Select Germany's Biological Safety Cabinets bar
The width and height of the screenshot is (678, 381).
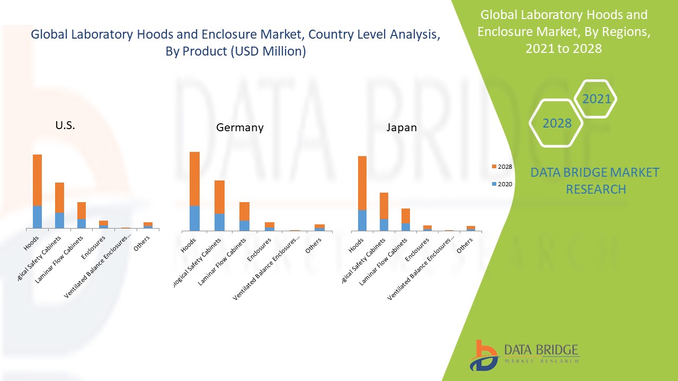point(219,205)
